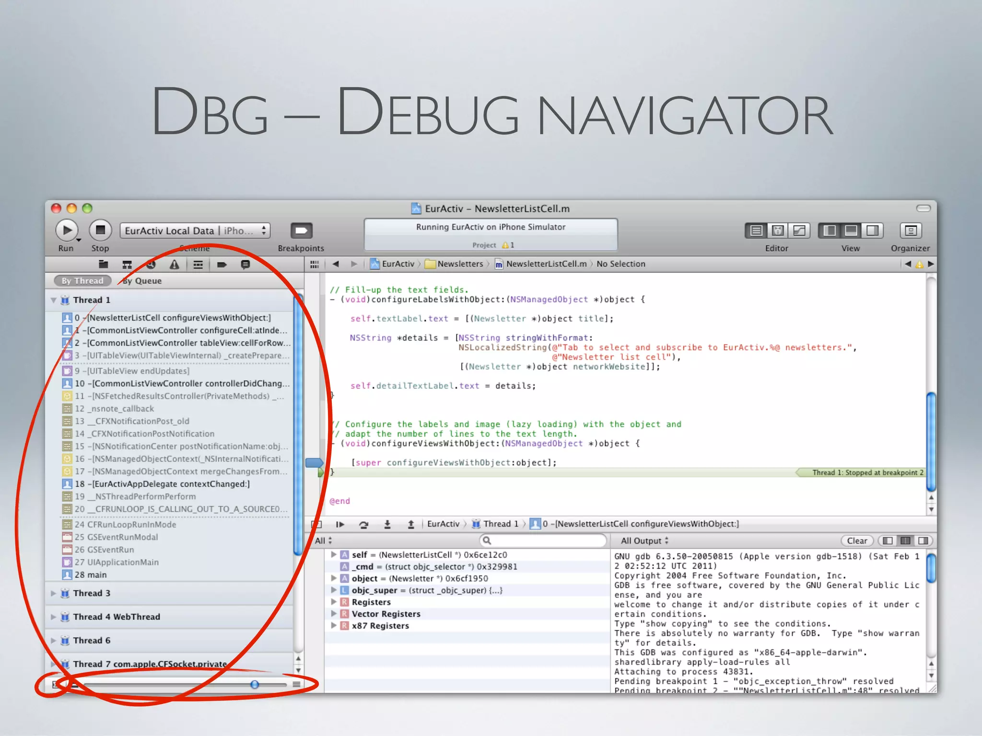Show only the console view
Viewport: 982px width, 736px height.
923,540
